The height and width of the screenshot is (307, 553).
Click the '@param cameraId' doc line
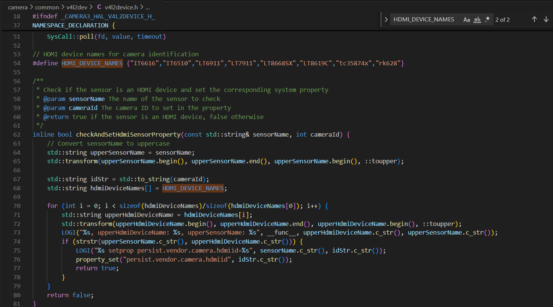coord(137,108)
